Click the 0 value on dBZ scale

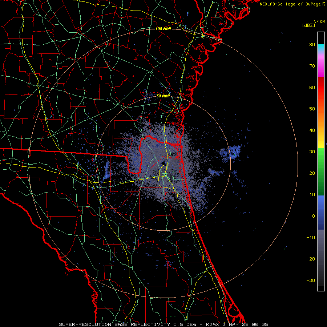pyautogui.click(x=314, y=216)
